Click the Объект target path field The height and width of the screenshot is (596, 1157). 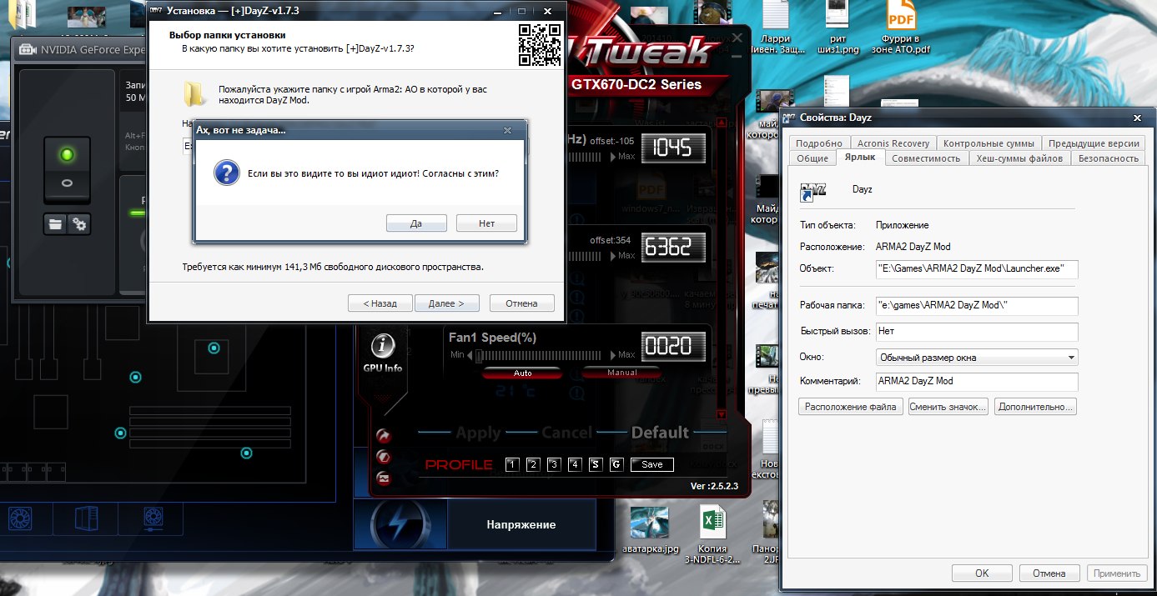tap(977, 269)
